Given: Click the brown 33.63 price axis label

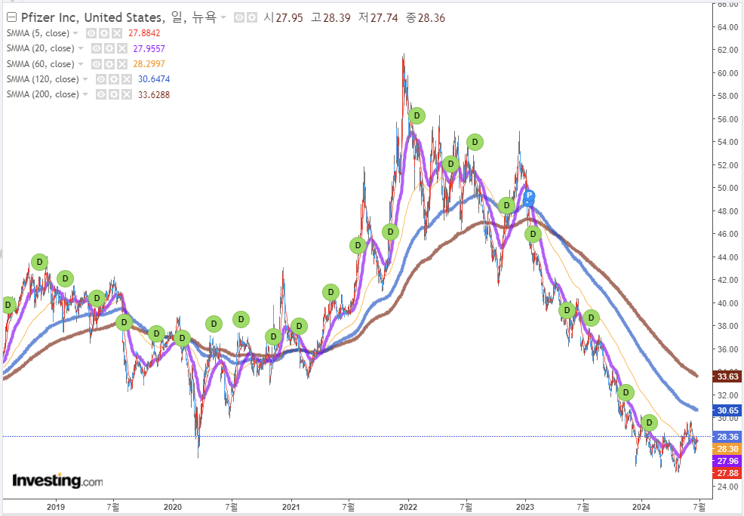Looking at the screenshot, I should point(727,376).
